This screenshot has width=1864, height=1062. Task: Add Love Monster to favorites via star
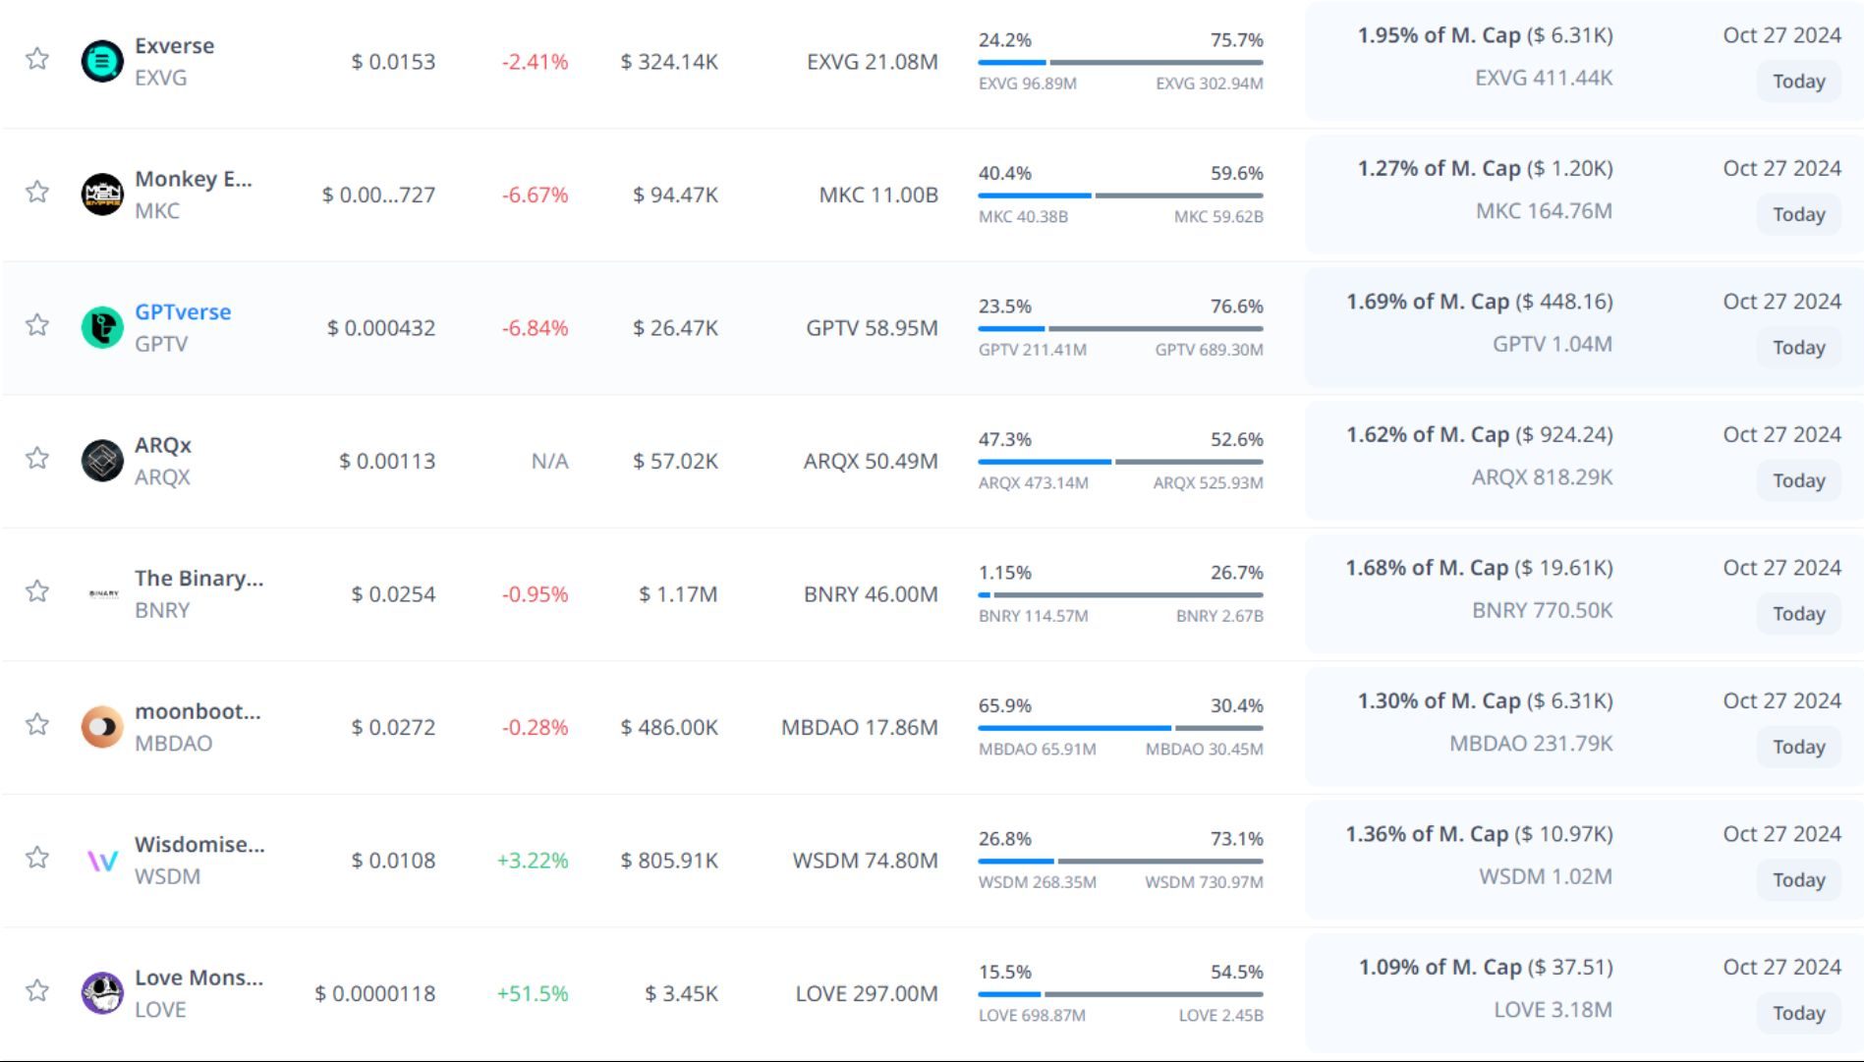coord(37,990)
